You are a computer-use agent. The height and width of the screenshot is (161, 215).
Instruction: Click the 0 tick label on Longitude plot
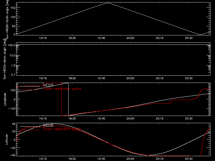point(15,99)
